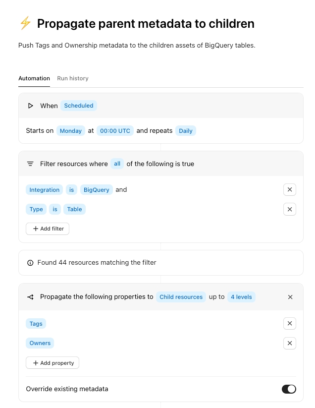
Task: Open the Daily repeat frequency dropdown
Action: click(x=186, y=131)
